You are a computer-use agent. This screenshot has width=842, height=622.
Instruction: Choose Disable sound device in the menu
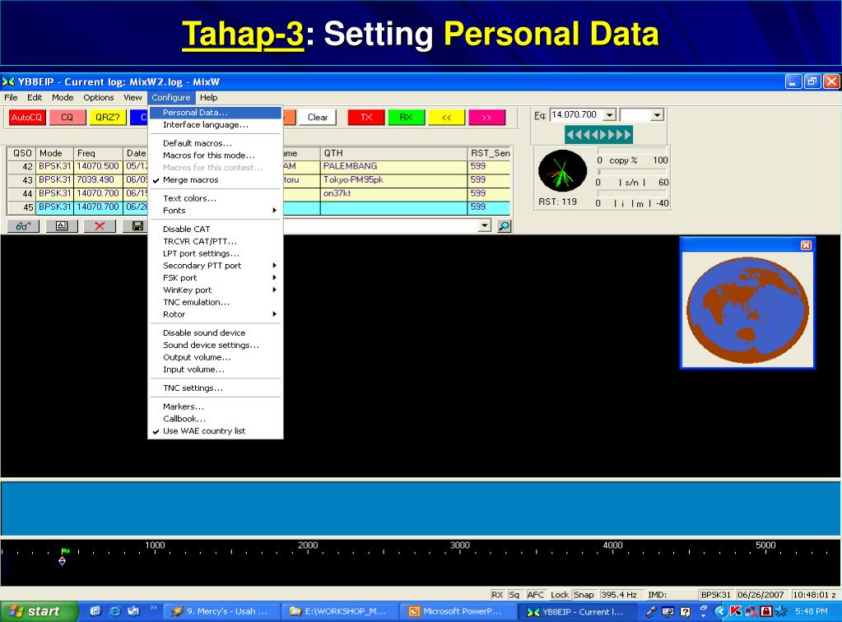pos(216,332)
